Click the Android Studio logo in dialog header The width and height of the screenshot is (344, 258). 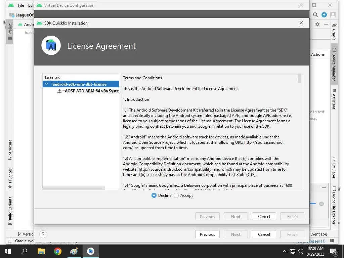click(x=51, y=45)
